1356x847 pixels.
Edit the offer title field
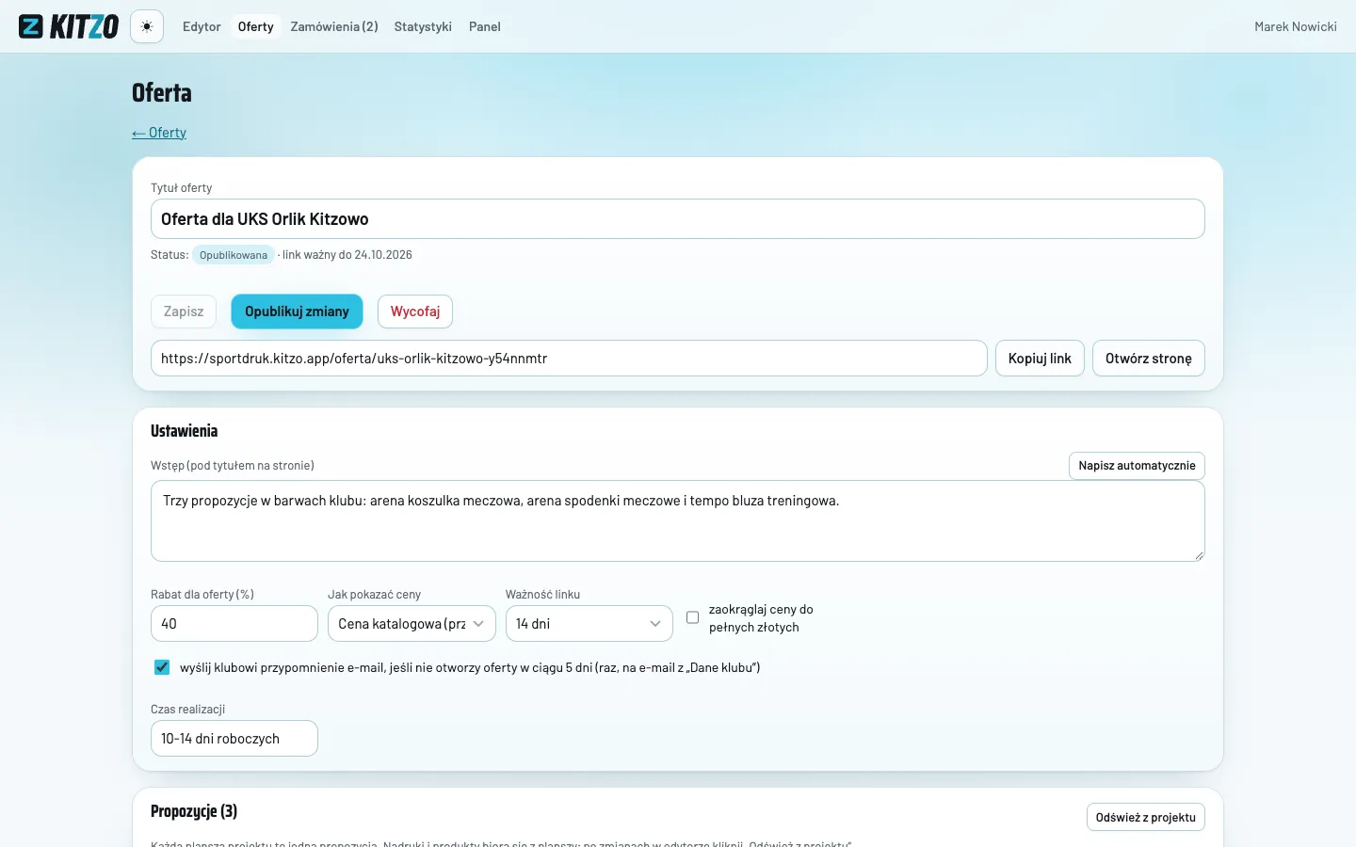678,219
